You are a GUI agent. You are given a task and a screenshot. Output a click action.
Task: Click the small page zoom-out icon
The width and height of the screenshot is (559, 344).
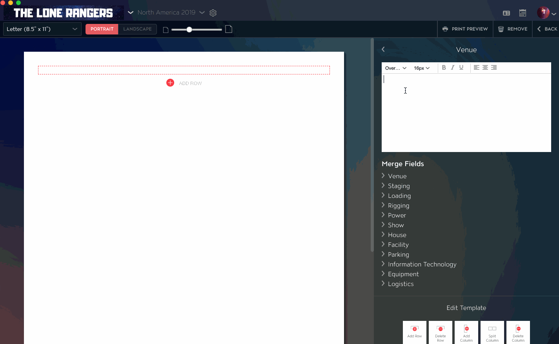(166, 30)
